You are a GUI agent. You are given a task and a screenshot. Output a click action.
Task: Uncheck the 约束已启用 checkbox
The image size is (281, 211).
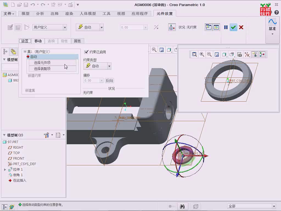coord(86,52)
